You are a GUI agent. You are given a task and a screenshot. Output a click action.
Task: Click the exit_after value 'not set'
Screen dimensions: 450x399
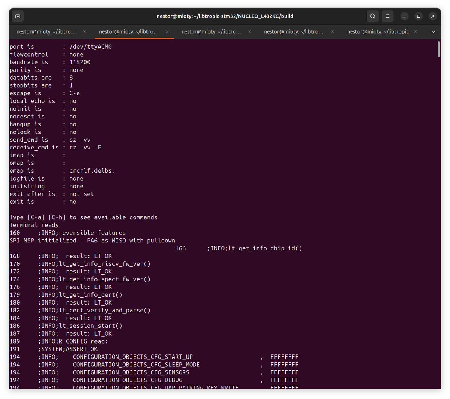click(x=82, y=194)
